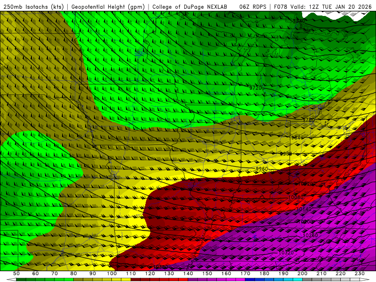Screen dimensions: 376x282
Task: Click the 150 knot tick on the color scale
Action: coord(207,274)
